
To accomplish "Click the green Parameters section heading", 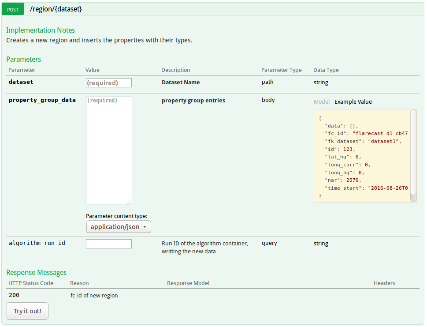I will pyautogui.click(x=23, y=59).
